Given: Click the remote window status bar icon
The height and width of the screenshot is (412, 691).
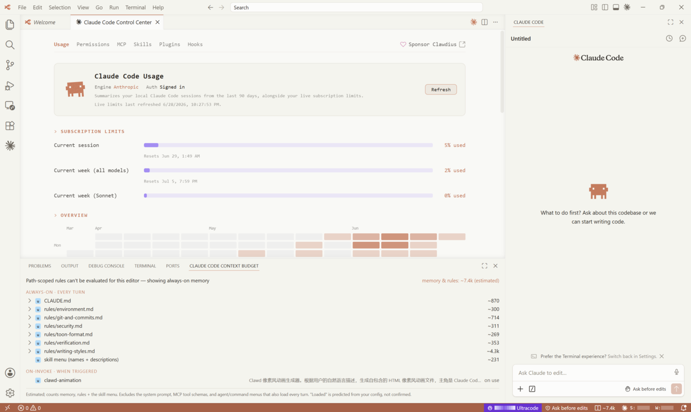Looking at the screenshot, I should 7,408.
